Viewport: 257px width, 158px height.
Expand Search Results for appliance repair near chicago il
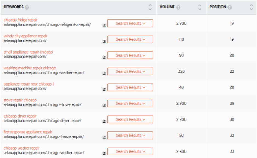(x=130, y=87)
